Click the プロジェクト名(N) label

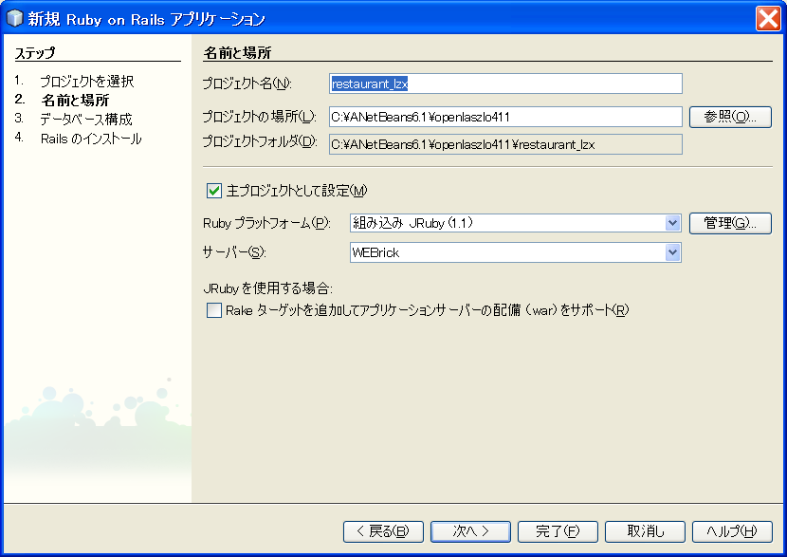pos(247,84)
